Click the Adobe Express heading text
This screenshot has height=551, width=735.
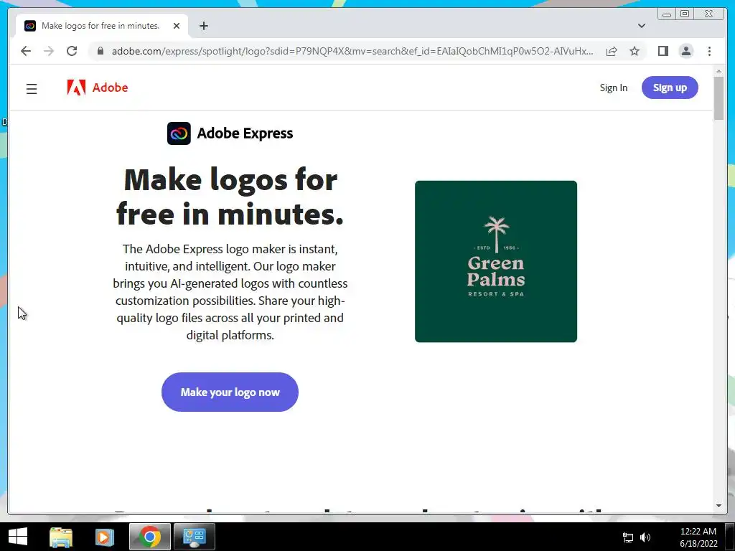pos(245,133)
